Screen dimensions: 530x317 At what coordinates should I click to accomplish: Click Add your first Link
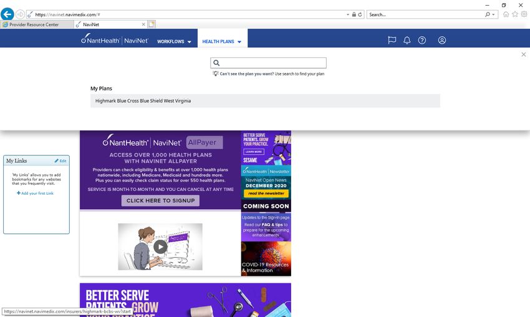click(x=35, y=193)
